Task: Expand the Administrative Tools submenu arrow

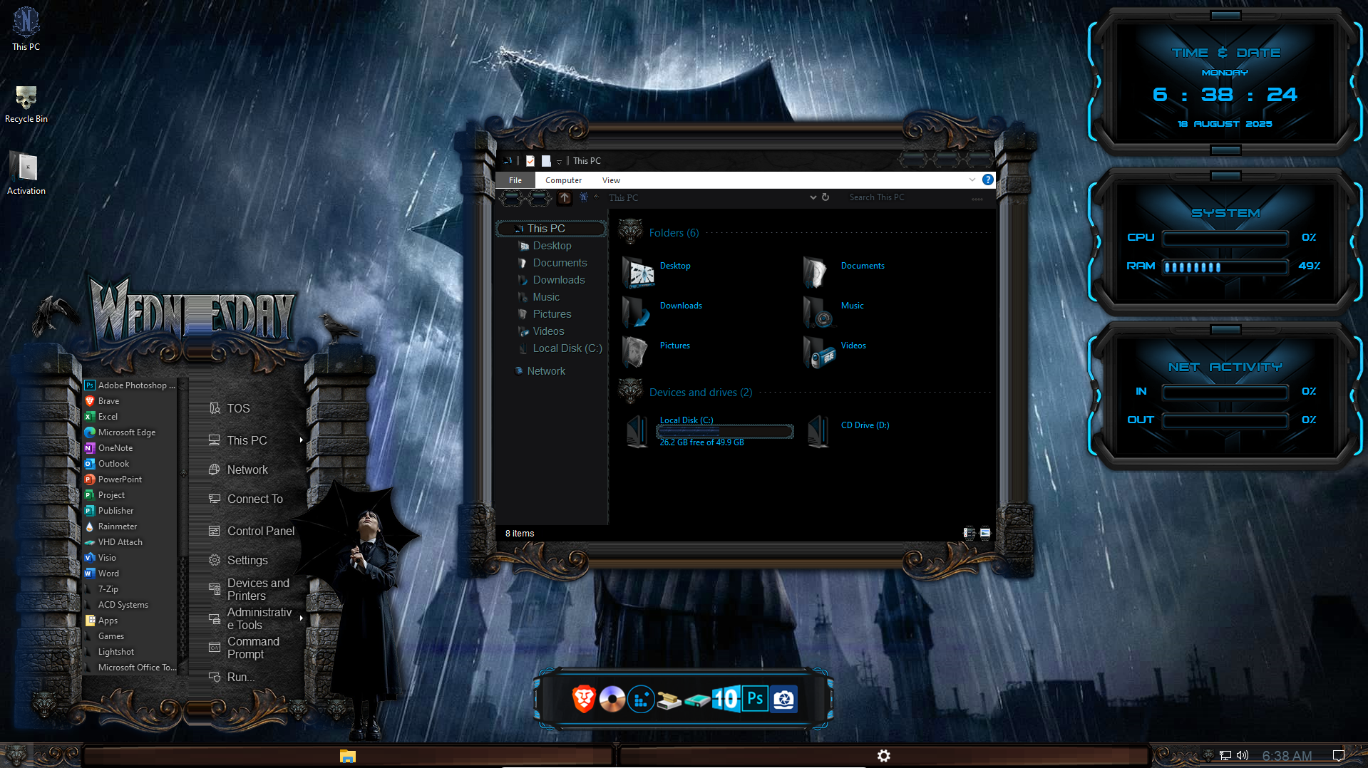Action: 302,618
